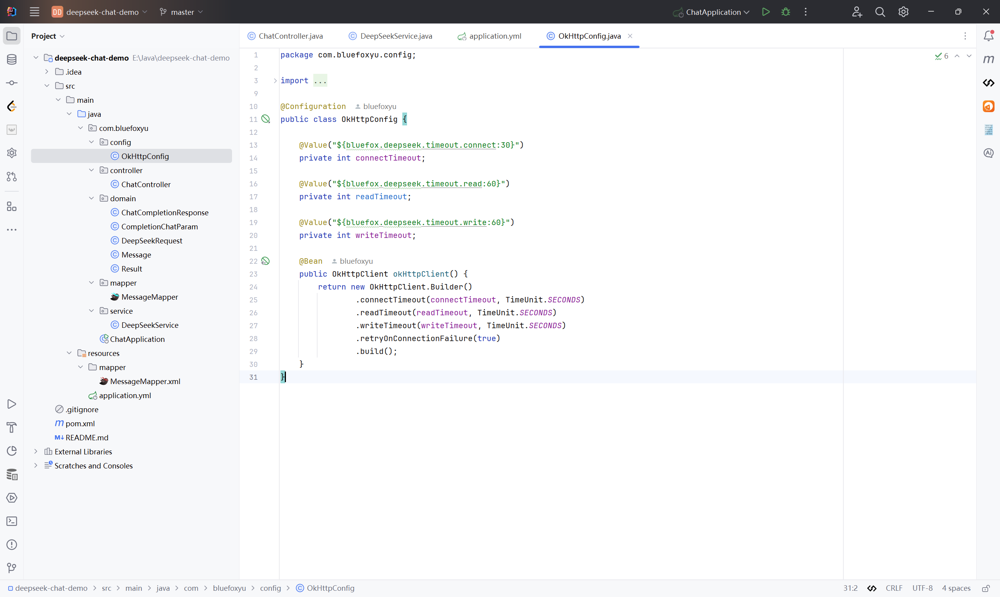The image size is (1000, 597).
Task: Open pom.xml in the project tree
Action: click(x=80, y=424)
